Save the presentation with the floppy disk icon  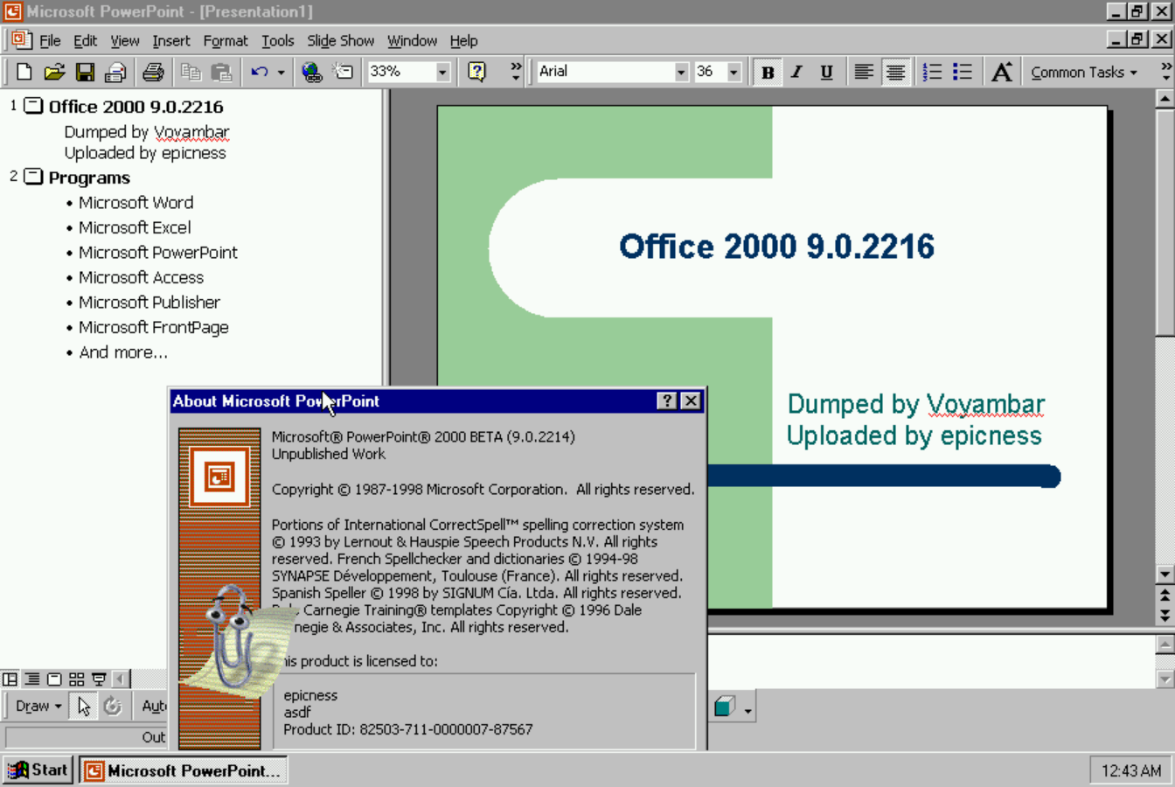click(85, 72)
